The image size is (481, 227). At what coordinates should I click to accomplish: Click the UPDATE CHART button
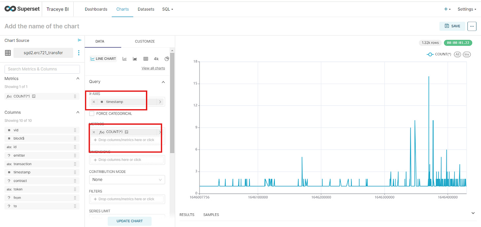click(129, 221)
